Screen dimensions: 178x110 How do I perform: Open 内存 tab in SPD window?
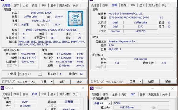click(x=124, y=94)
